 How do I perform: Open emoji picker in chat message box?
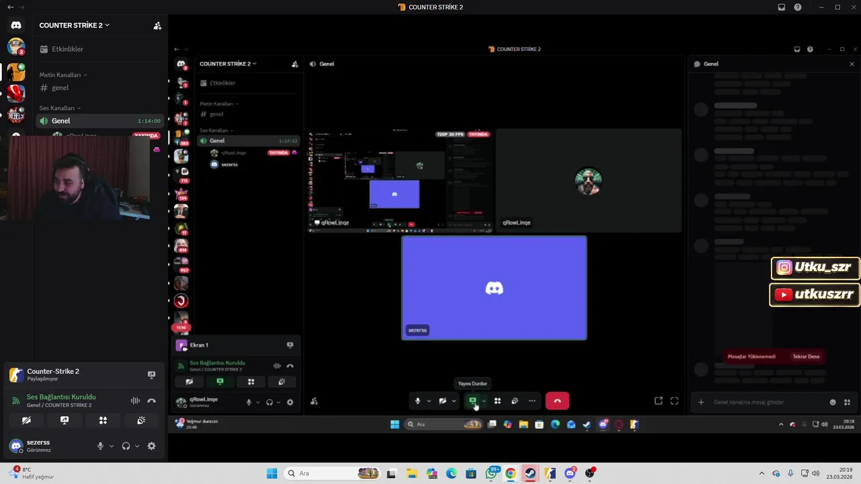point(833,402)
